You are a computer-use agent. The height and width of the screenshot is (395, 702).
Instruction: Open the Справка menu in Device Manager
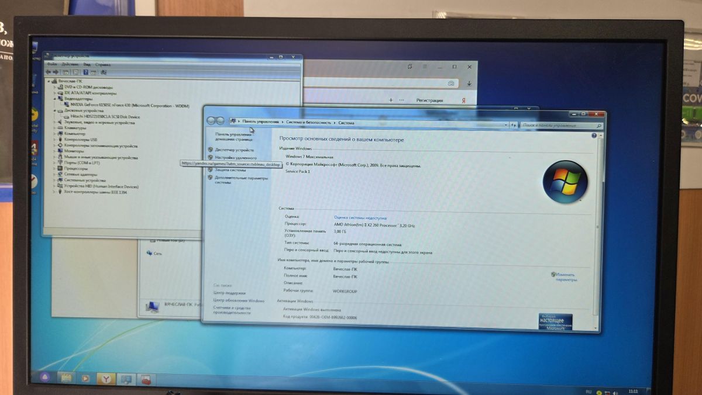[103, 64]
